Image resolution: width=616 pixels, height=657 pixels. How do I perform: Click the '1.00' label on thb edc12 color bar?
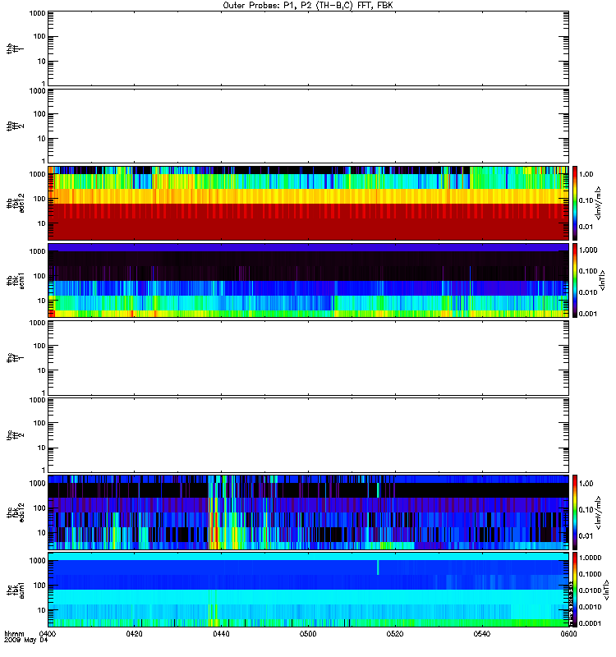coord(586,174)
